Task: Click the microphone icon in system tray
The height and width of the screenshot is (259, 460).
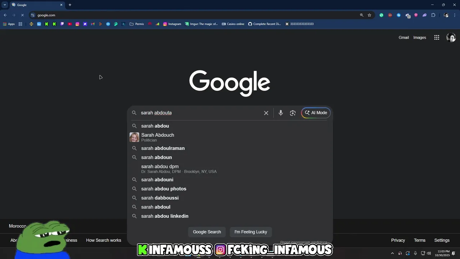Action: [415, 253]
